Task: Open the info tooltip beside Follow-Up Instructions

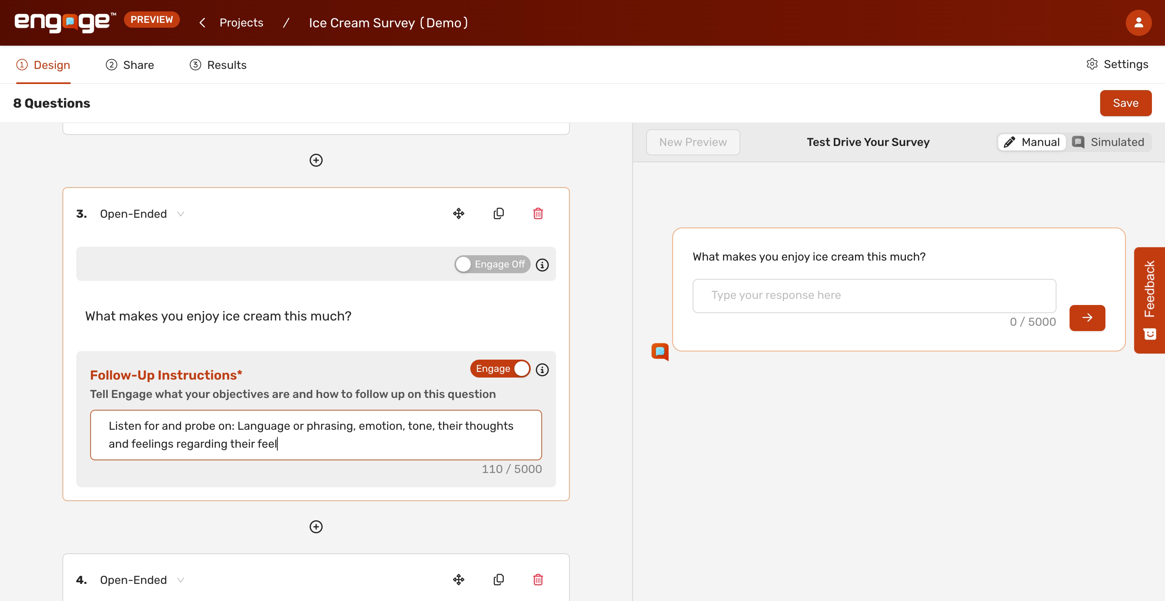Action: 542,369
